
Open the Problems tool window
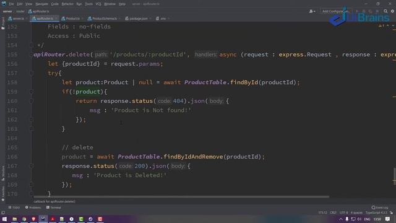point(33,208)
